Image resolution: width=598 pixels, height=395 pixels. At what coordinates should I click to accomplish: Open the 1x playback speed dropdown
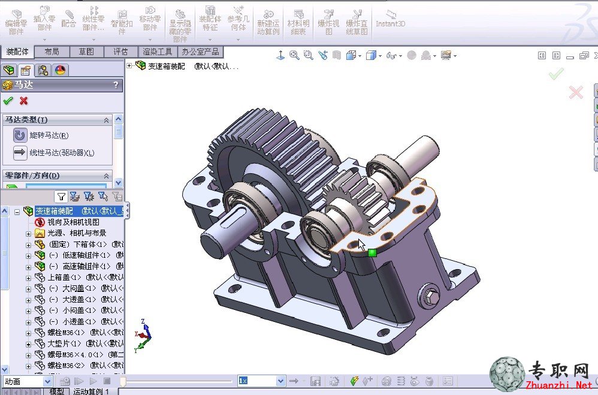click(x=280, y=381)
